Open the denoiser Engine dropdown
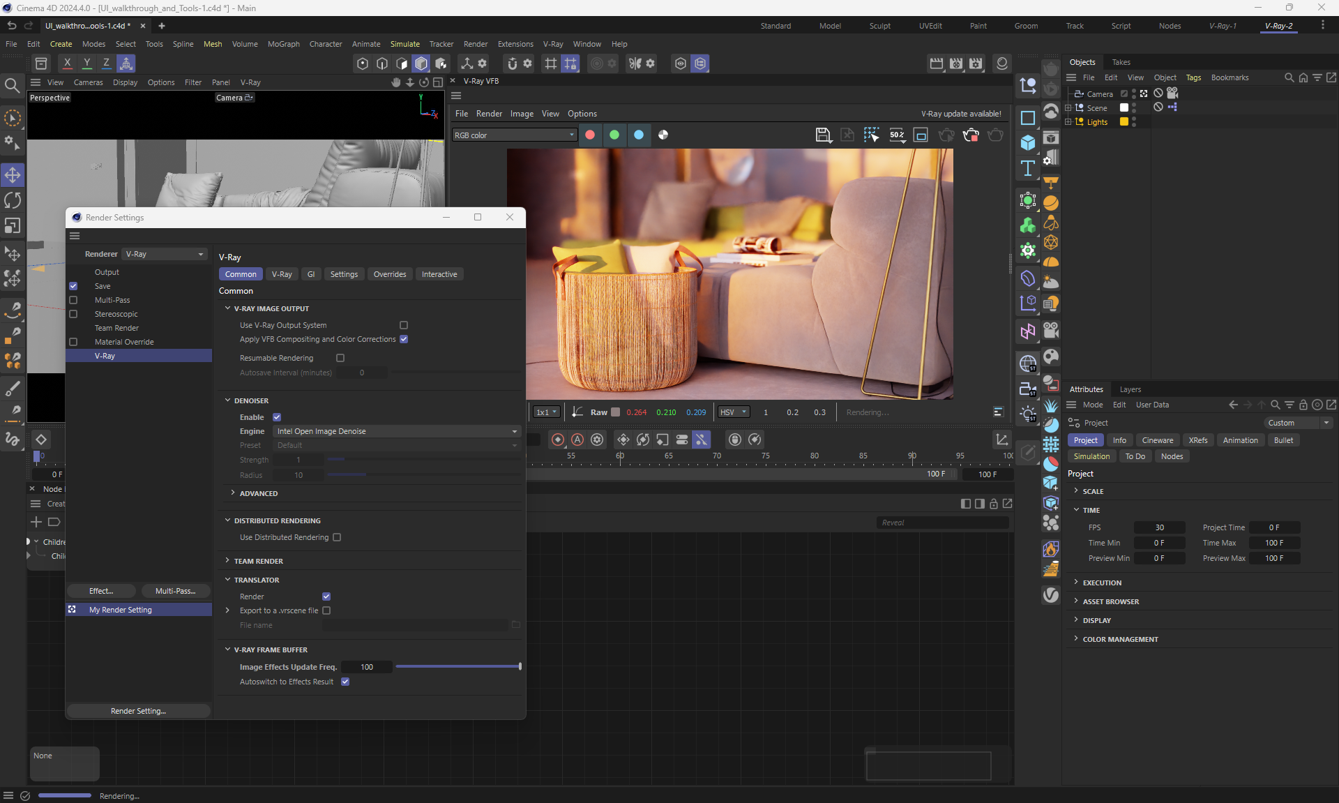Screen dimensions: 1339x803 click(396, 431)
